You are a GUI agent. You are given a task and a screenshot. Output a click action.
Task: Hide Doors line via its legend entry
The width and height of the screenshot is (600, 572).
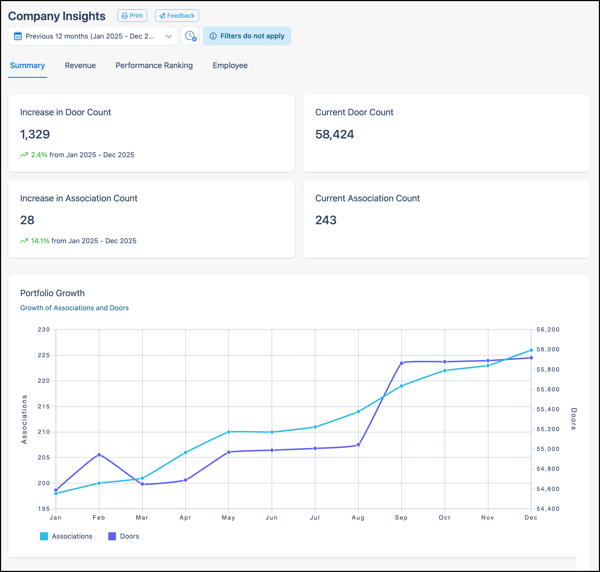(x=130, y=536)
